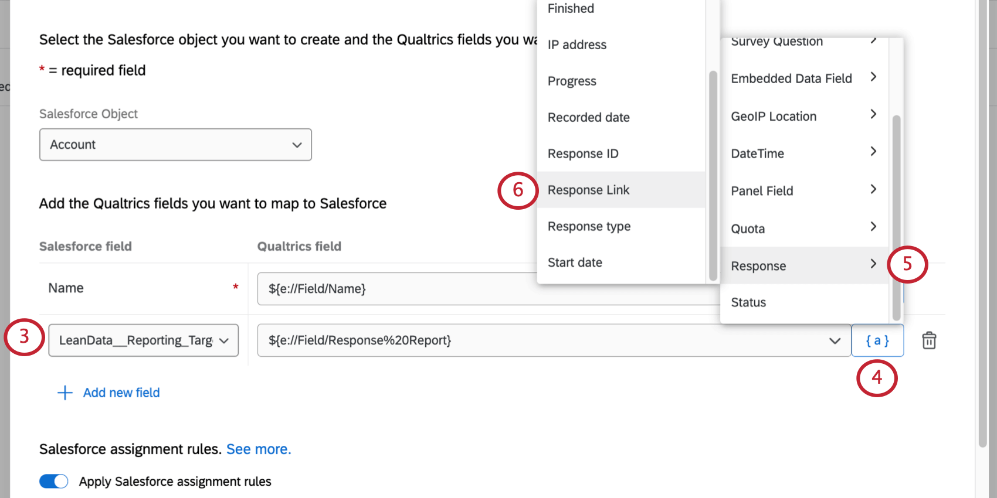Screen dimensions: 997x498
Task: Delete the LeanData field mapping row
Action: (x=929, y=340)
